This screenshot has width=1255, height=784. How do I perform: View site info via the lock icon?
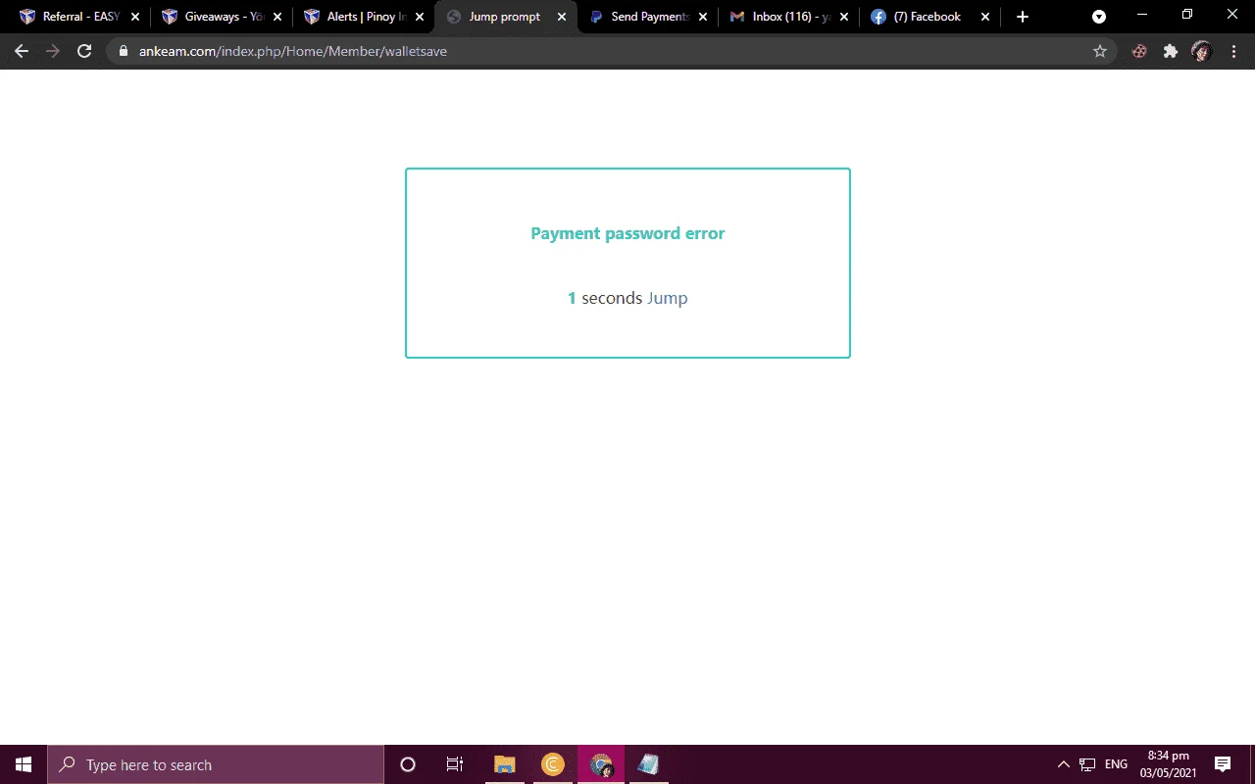(123, 51)
